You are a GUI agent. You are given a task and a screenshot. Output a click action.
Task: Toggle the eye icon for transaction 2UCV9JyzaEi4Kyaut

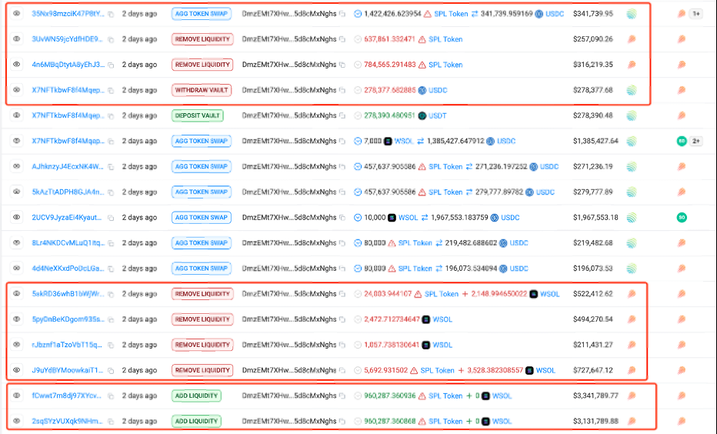point(16,218)
